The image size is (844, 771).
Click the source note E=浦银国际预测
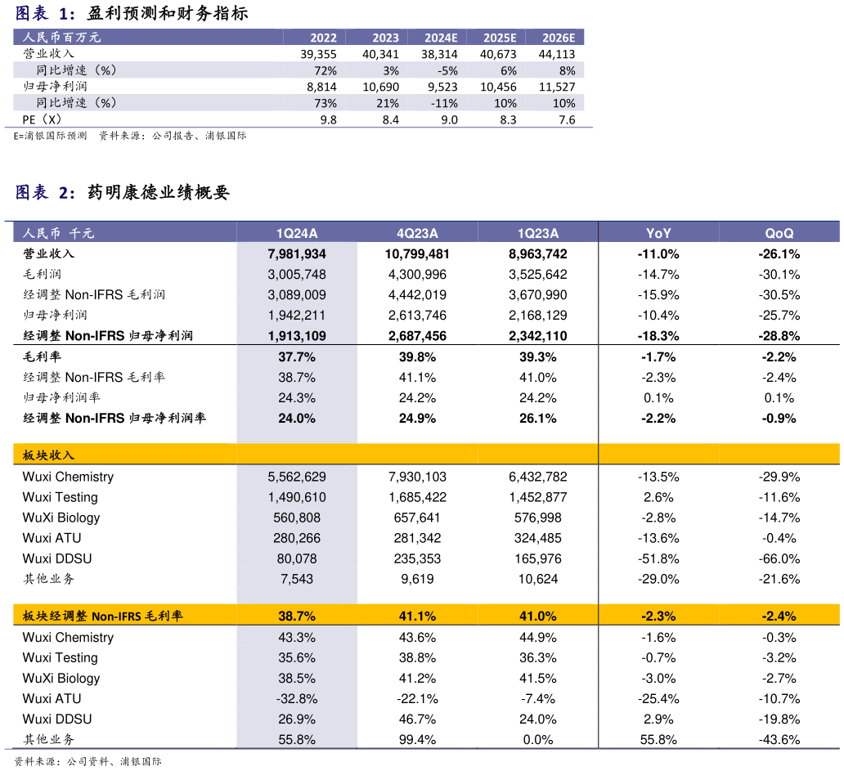50,136
